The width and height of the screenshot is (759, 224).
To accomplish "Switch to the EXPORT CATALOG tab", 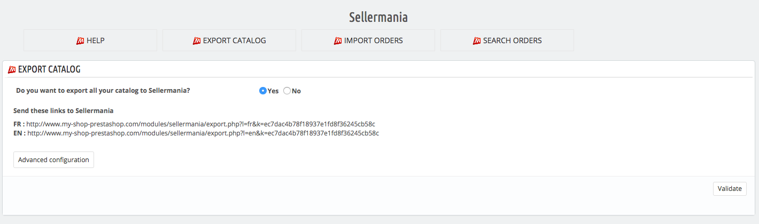I will 229,41.
